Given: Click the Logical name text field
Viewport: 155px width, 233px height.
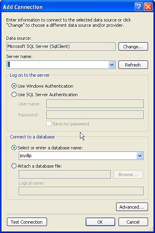Looking at the screenshot, I should tap(81, 191).
